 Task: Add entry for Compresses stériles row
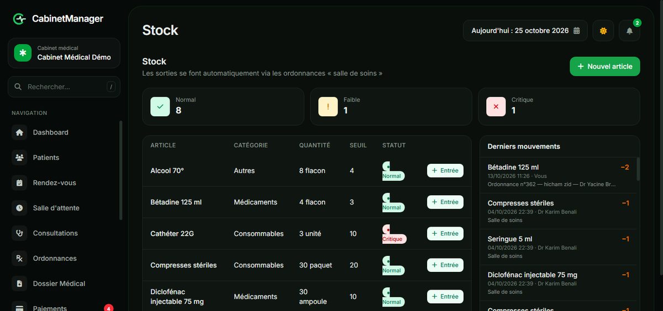point(445,265)
